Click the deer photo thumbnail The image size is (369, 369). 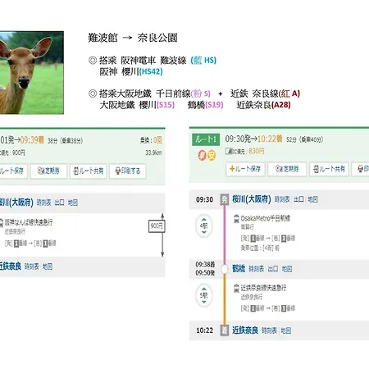click(x=32, y=72)
